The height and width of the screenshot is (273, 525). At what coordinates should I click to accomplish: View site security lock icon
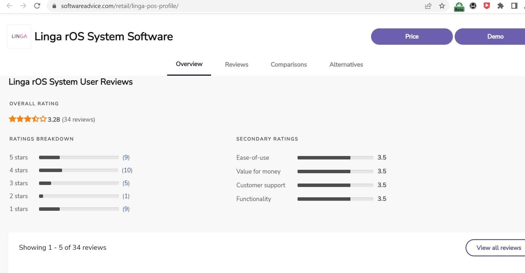[54, 6]
